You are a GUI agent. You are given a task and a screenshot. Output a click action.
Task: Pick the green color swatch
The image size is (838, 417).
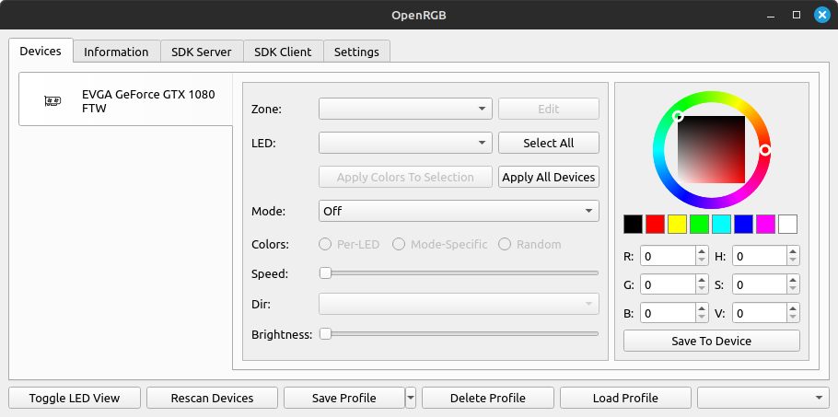[700, 225]
